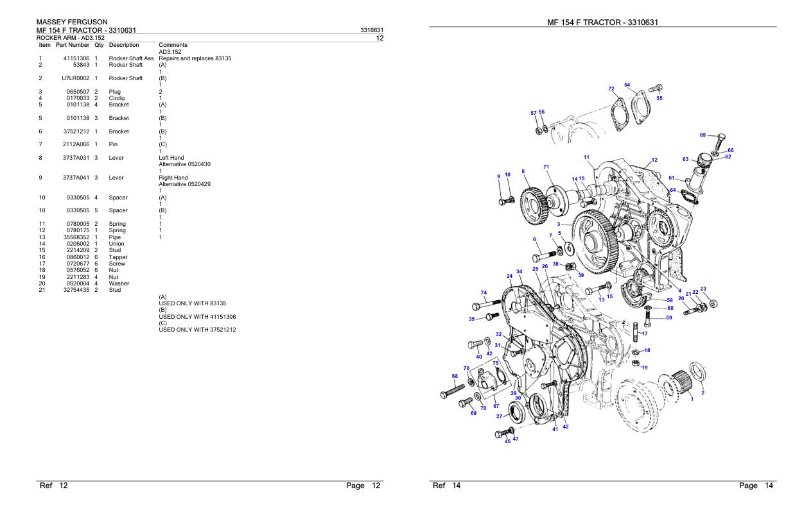The height and width of the screenshot is (508, 786).
Task: Click 'Washer' description text
Action: click(x=119, y=284)
